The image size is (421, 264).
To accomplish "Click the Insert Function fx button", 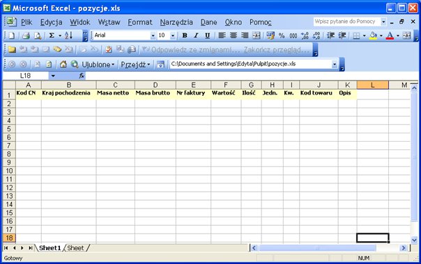I will (82, 76).
